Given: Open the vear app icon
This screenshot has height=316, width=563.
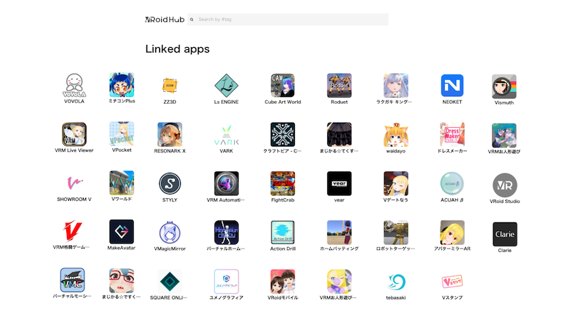Looking at the screenshot, I should 339,183.
